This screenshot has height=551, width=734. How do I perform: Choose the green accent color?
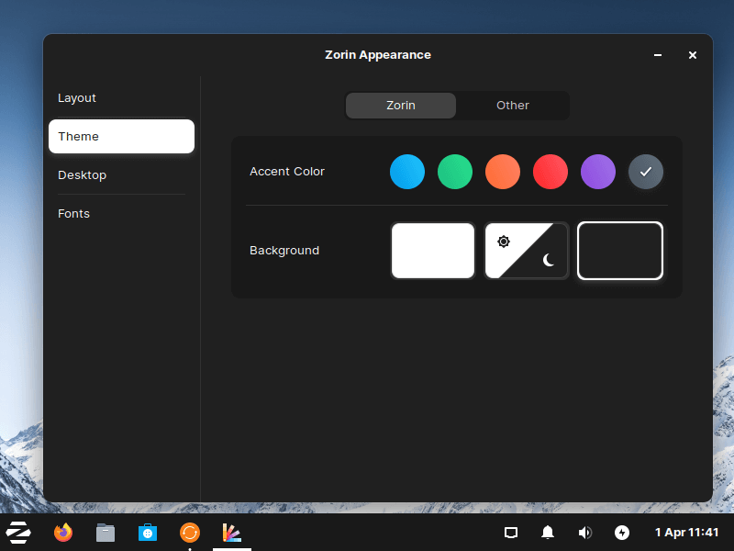[x=455, y=172]
